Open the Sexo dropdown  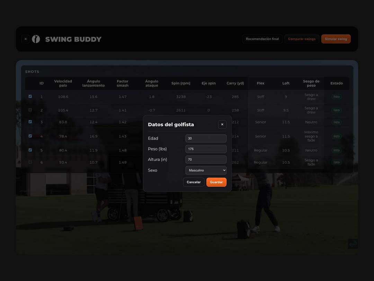[206, 170]
